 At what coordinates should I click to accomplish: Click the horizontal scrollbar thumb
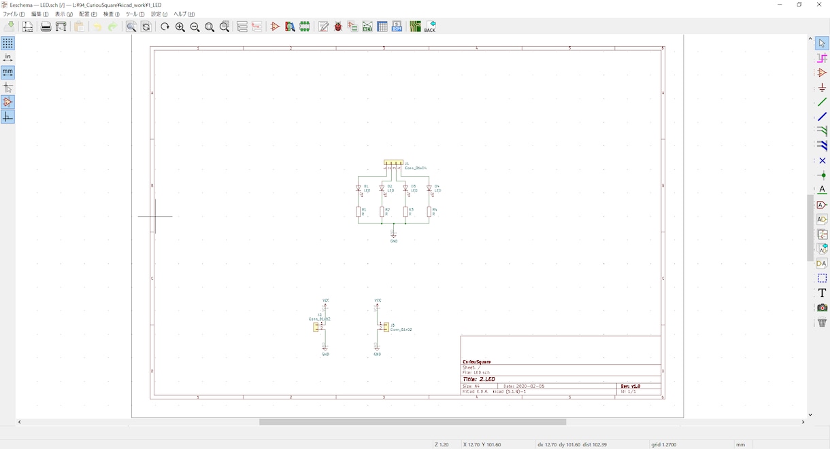coord(412,422)
